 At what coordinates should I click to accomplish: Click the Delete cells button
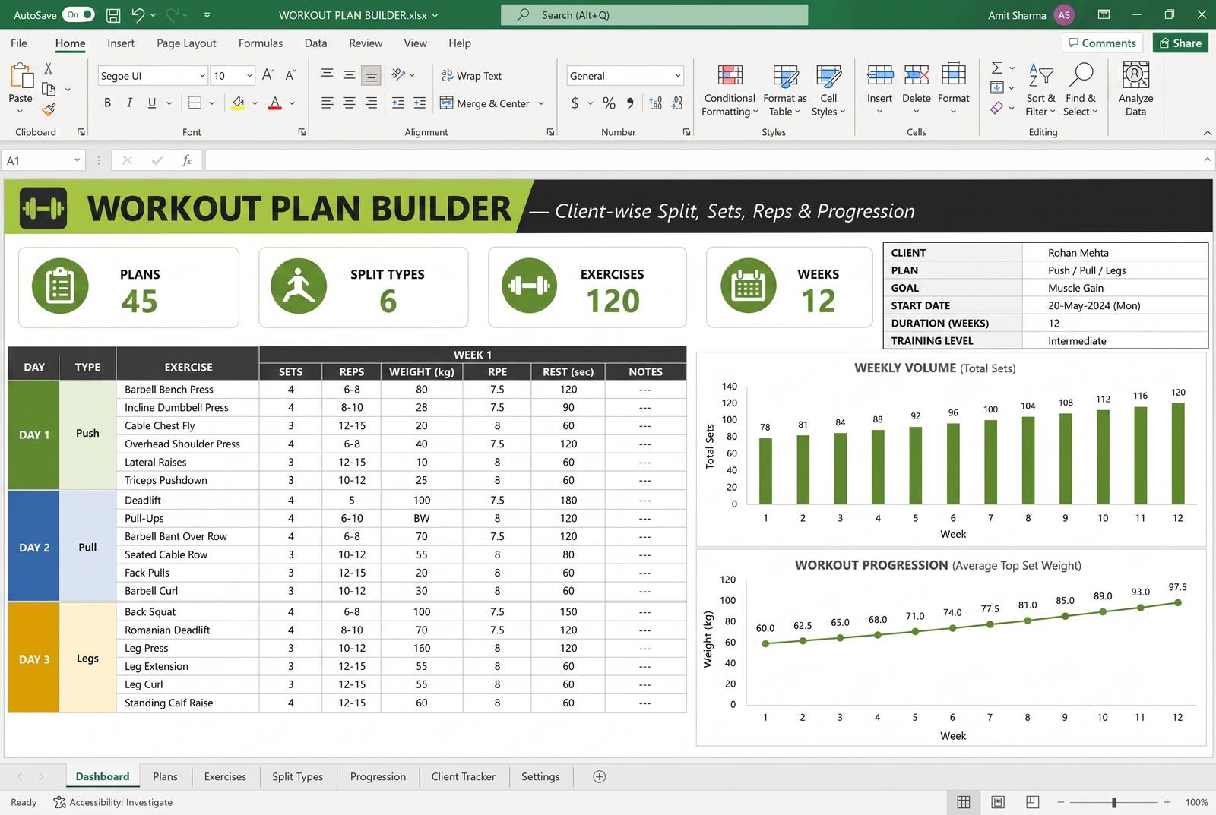point(916,90)
